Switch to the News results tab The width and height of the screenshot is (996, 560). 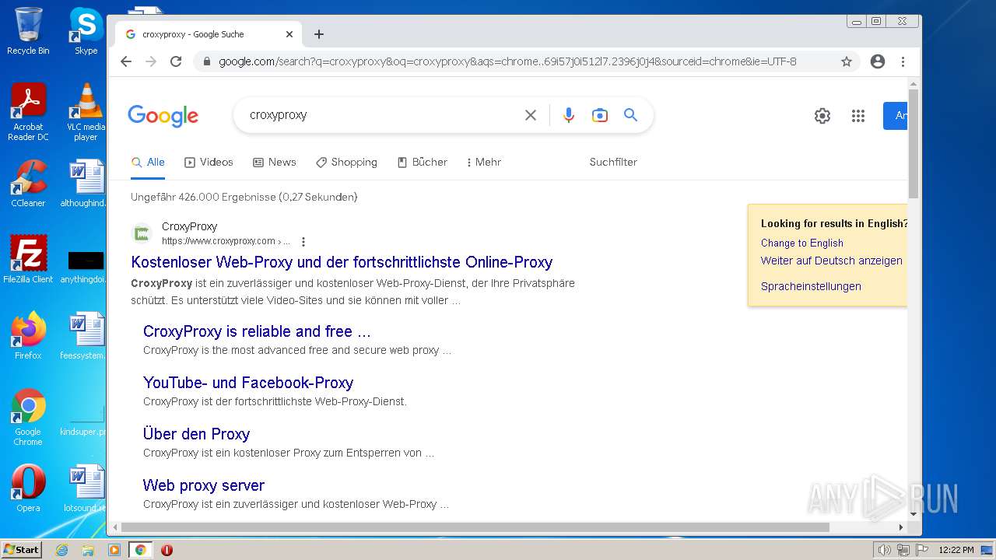pyautogui.click(x=275, y=162)
